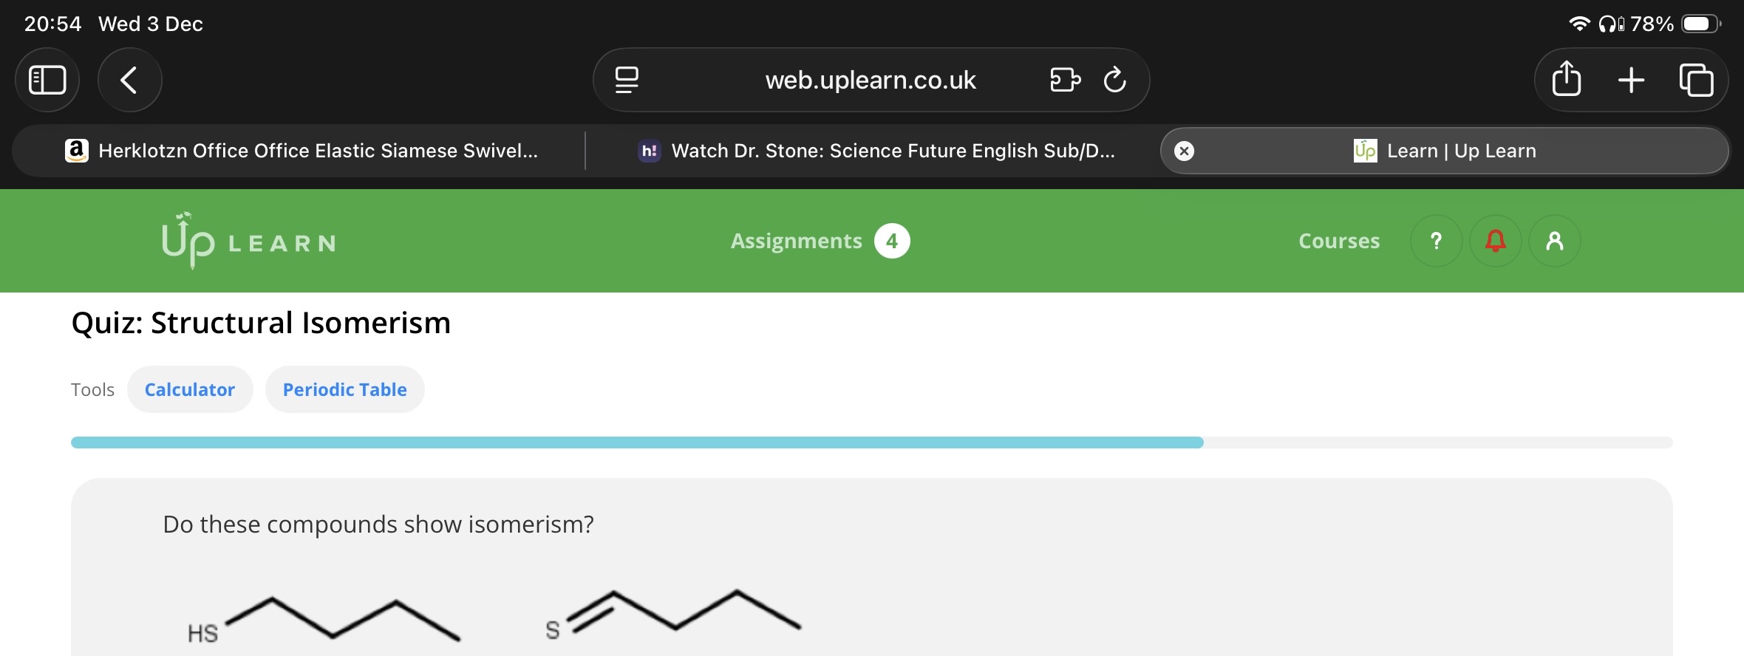This screenshot has width=1744, height=656.
Task: Reload the page with the refresh icon
Action: (1114, 80)
